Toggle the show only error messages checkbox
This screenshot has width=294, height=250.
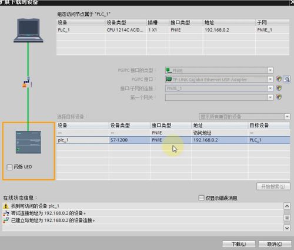click(x=201, y=198)
